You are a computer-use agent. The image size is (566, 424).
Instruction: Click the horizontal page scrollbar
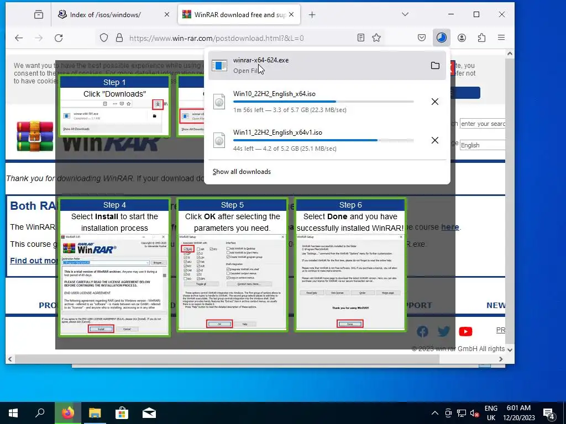click(227, 359)
